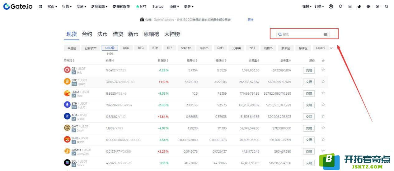Open language selection globe icon

point(368,6)
